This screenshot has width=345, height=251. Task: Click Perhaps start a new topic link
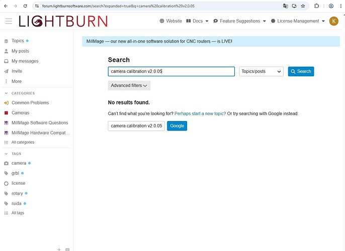pyautogui.click(x=200, y=113)
